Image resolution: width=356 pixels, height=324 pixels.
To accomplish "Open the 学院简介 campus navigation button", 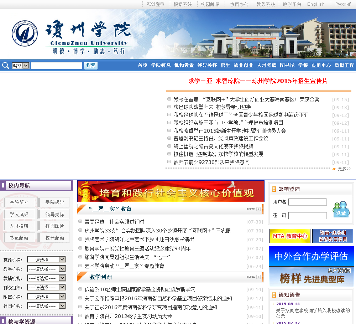I will [19, 202].
